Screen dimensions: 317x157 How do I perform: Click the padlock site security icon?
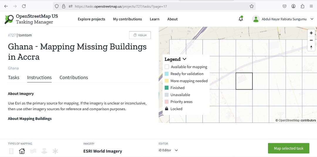pos(64,6)
